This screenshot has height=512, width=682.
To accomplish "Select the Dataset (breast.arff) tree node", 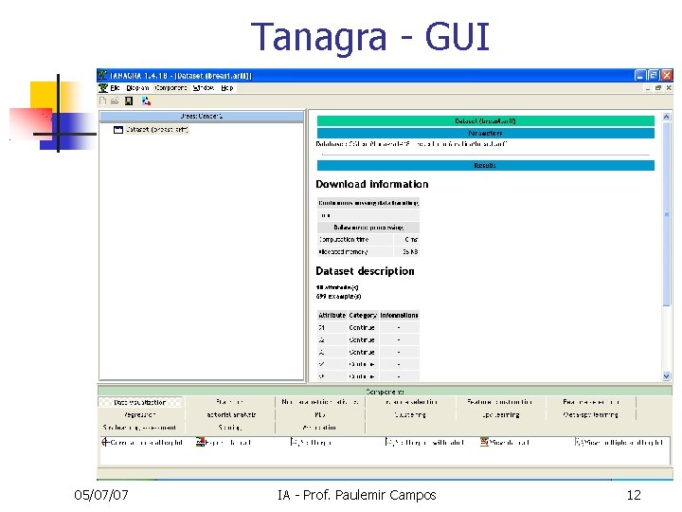I will tap(157, 130).
